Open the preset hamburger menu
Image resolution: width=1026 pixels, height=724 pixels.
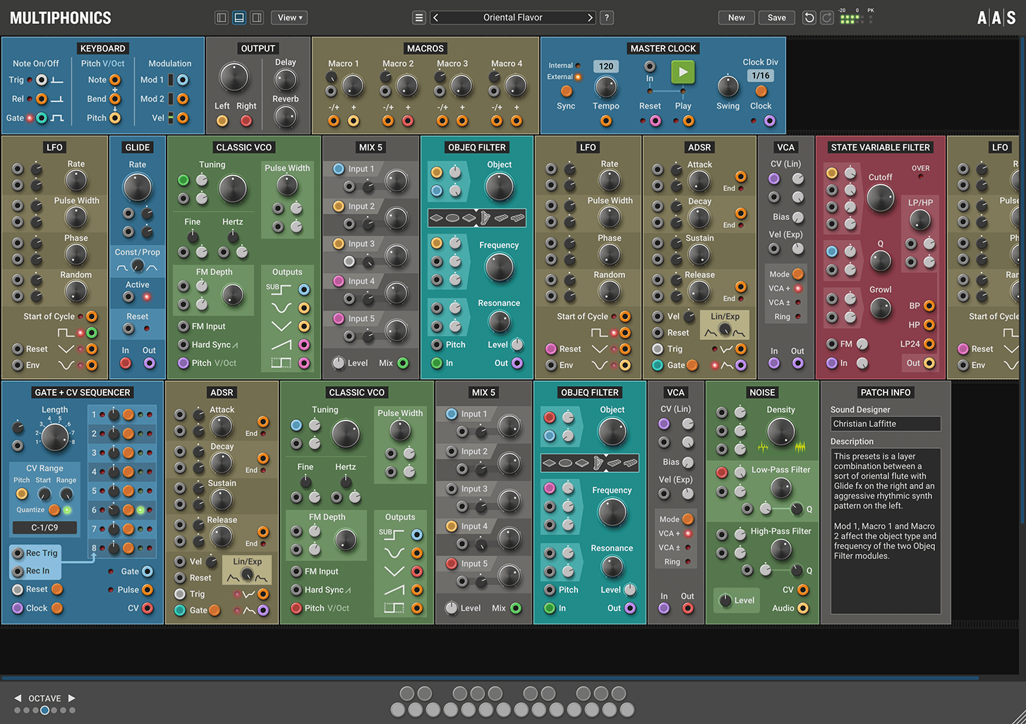419,17
